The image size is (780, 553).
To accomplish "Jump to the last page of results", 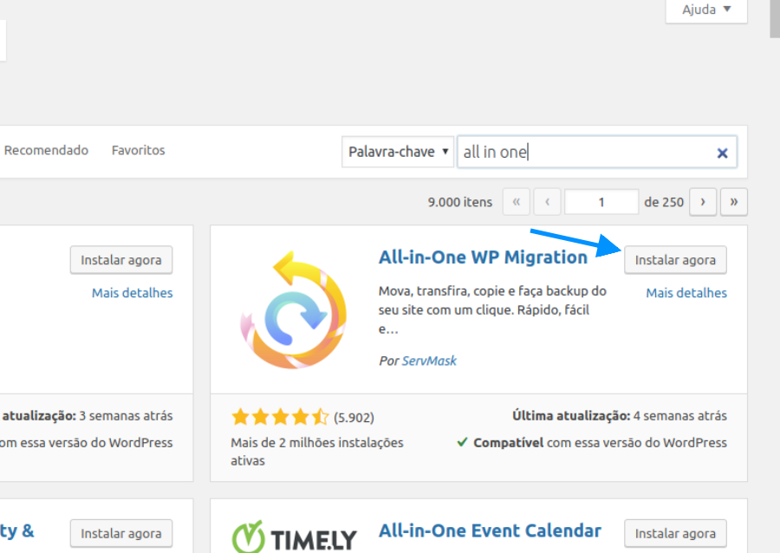I will pos(734,202).
